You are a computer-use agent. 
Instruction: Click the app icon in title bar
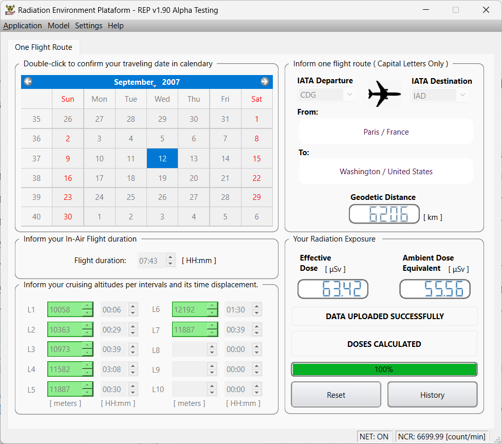click(9, 10)
